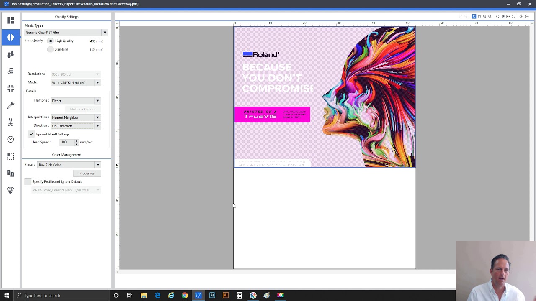Screen dimensions: 536x301
Task: Click the job preview artwork image
Action: coord(325,97)
